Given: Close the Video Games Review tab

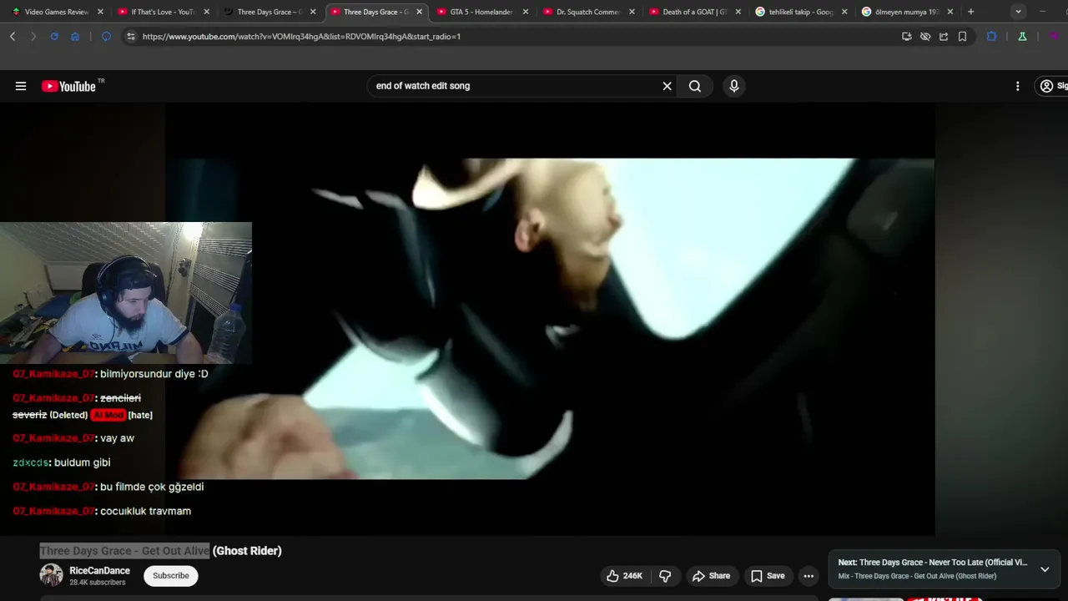Looking at the screenshot, I should [x=100, y=12].
